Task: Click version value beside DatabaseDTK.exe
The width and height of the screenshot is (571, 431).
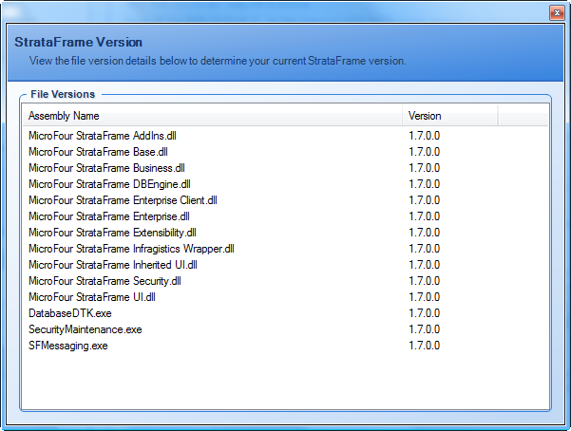Action: coord(424,313)
